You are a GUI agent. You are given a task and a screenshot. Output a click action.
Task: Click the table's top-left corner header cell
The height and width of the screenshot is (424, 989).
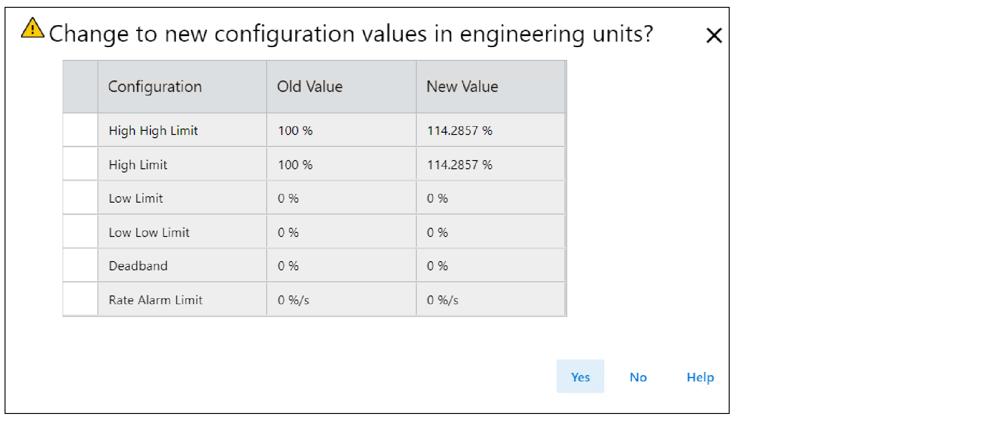81,86
